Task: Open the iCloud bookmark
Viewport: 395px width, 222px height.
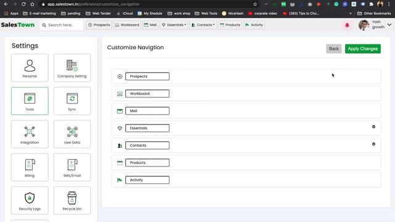Action: coord(125,14)
